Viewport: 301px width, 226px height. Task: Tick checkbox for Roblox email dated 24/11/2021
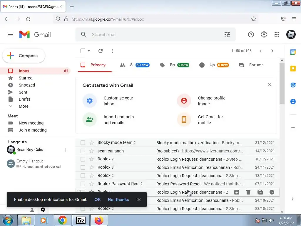pos(83,167)
